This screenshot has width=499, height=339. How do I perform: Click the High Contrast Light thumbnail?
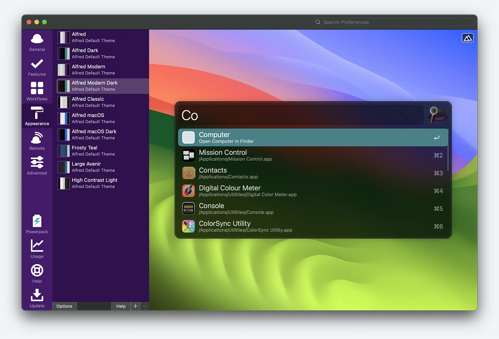[x=63, y=183]
